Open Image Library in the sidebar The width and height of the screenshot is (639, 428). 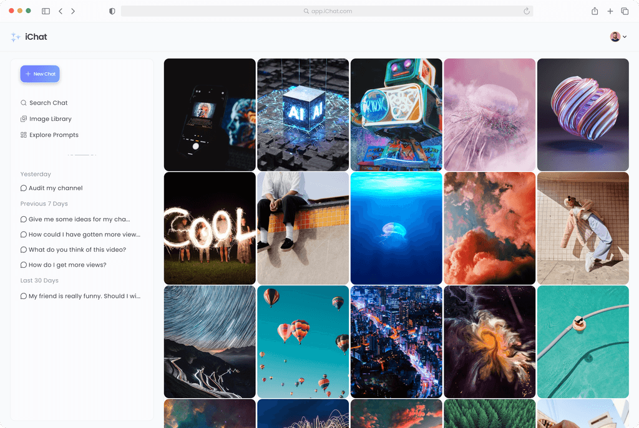pyautogui.click(x=46, y=119)
